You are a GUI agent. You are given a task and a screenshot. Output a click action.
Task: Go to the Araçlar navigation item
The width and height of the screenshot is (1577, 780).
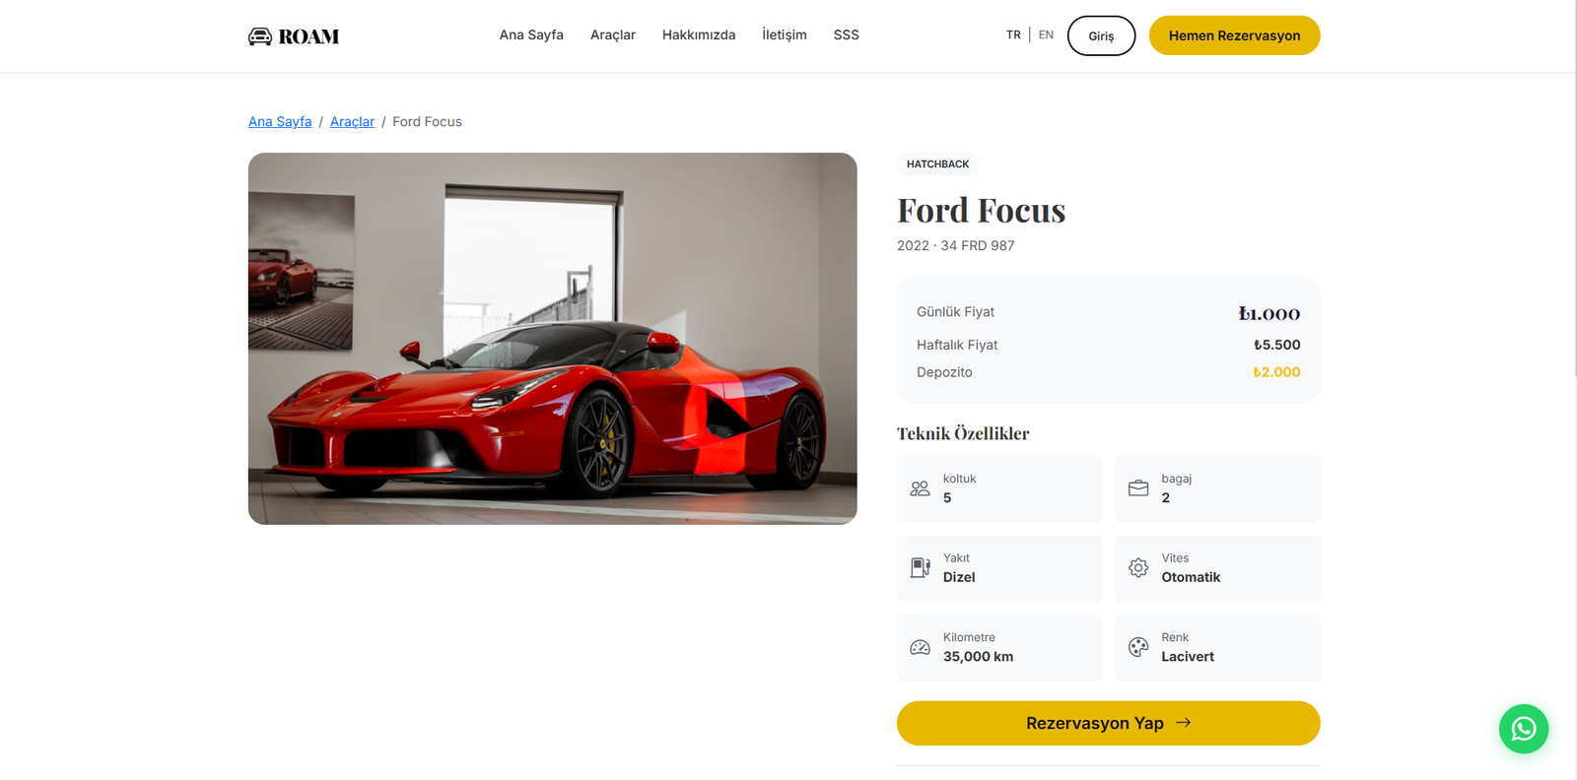click(x=613, y=35)
